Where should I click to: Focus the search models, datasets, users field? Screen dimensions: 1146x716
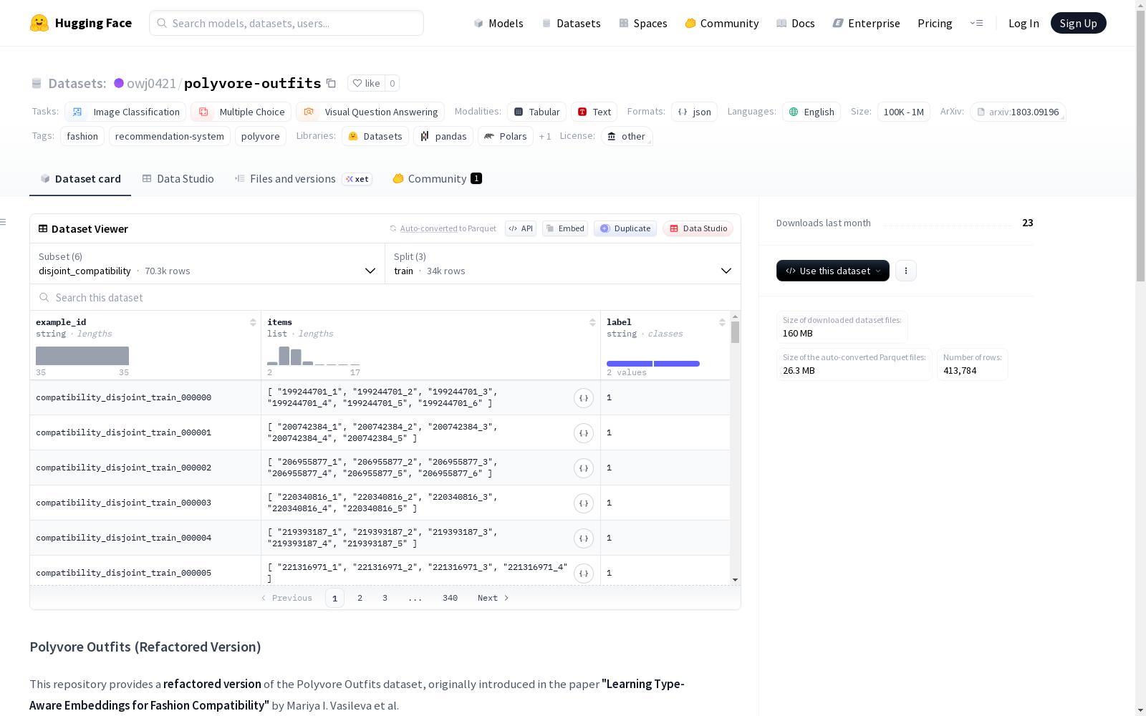(x=286, y=23)
